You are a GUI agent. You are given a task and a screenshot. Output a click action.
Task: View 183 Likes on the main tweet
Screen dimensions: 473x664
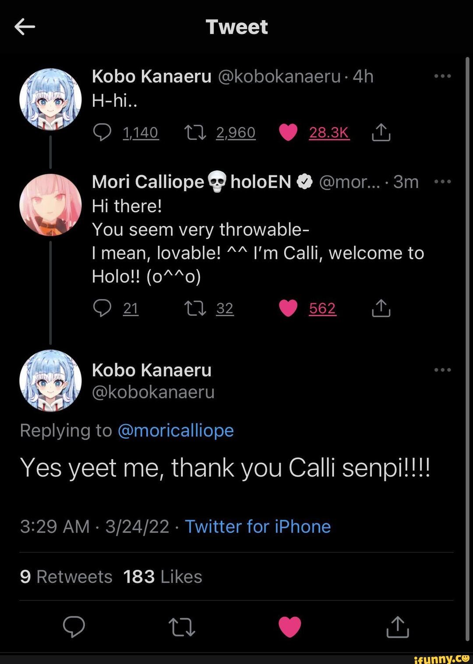[x=161, y=576]
